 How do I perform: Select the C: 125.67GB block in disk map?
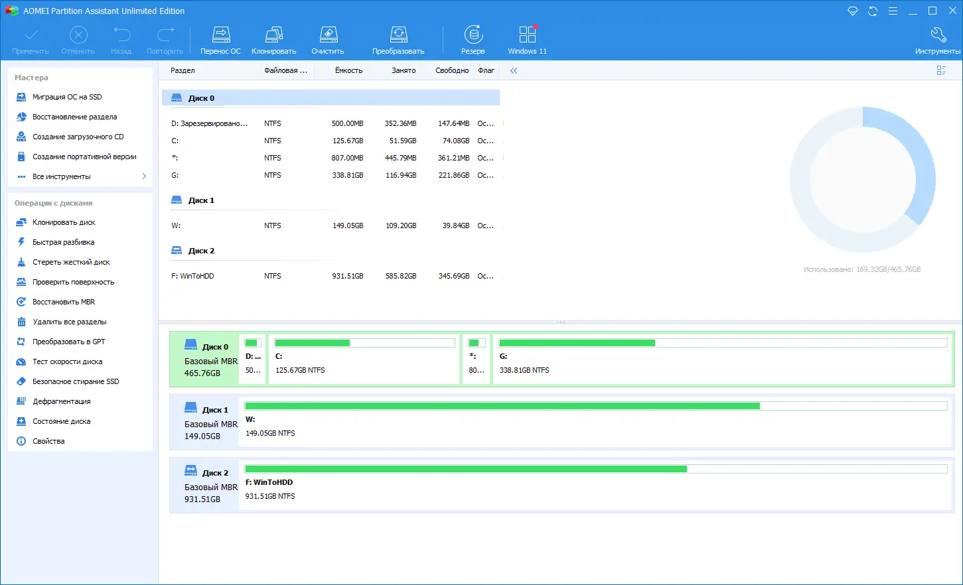[x=364, y=359]
